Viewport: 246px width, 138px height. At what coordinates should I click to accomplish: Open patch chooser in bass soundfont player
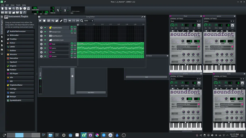(x=242, y=107)
